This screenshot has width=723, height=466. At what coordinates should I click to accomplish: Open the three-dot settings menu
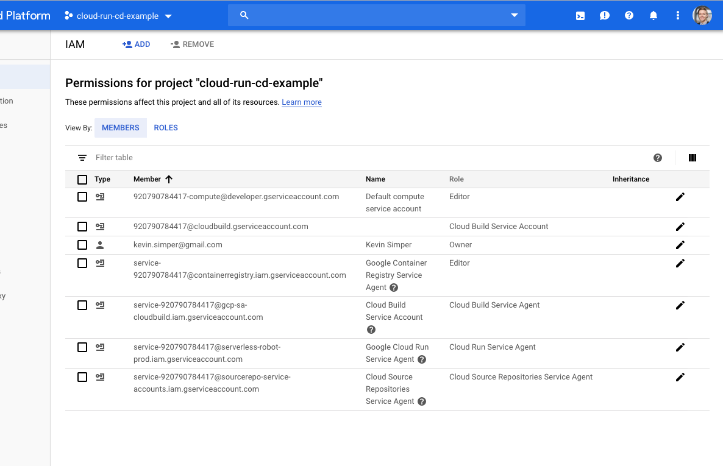click(678, 16)
